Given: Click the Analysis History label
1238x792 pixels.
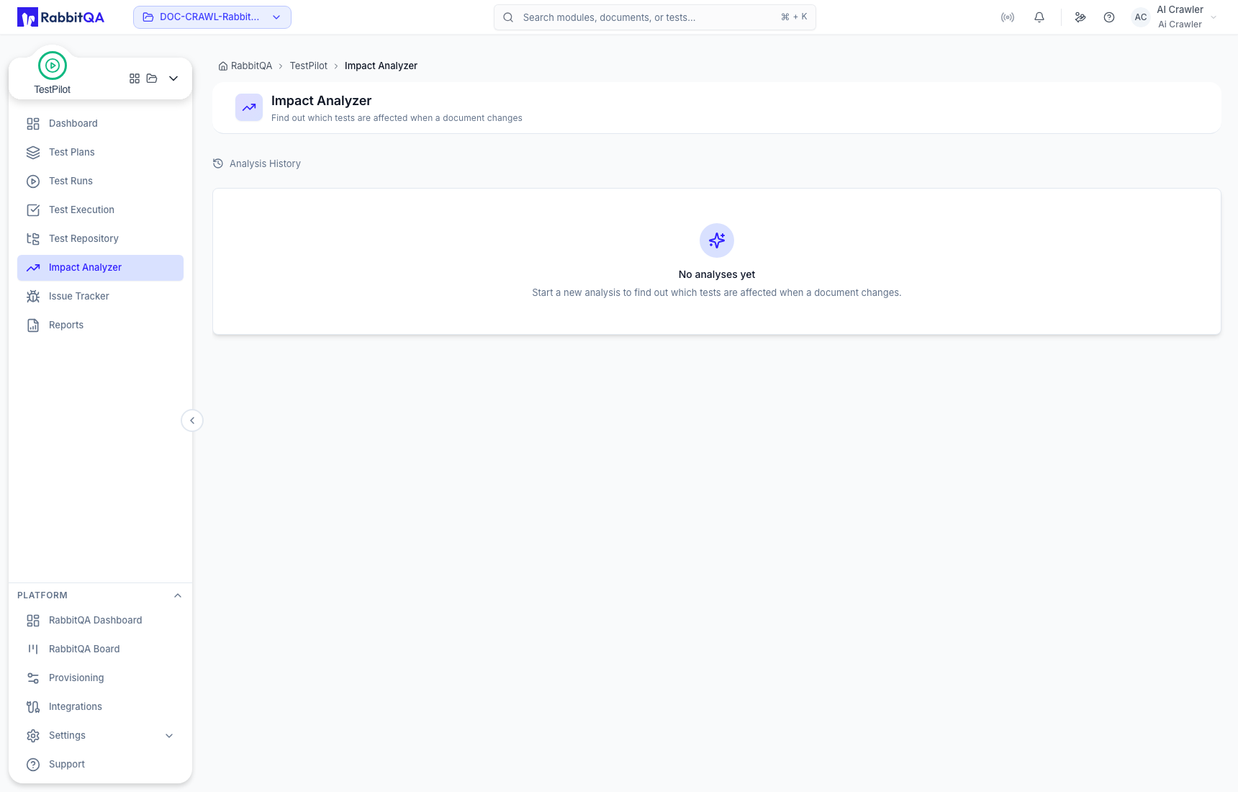Looking at the screenshot, I should pos(265,163).
